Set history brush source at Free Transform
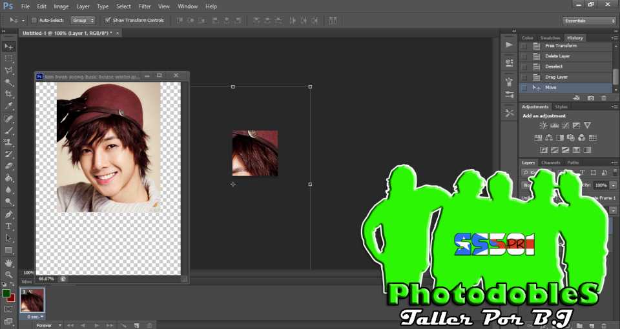This screenshot has height=329, width=620. pyautogui.click(x=524, y=46)
